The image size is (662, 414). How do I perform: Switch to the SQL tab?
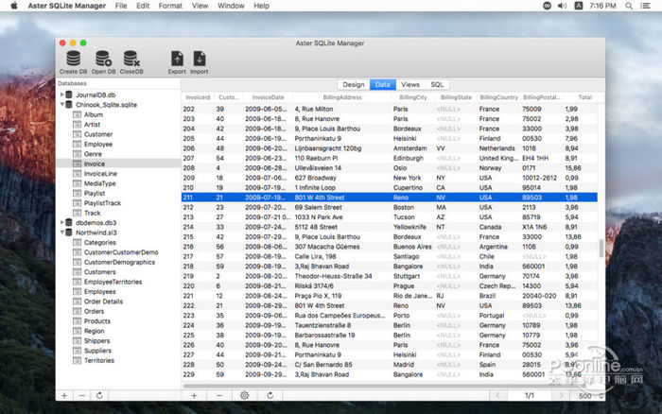pos(437,84)
